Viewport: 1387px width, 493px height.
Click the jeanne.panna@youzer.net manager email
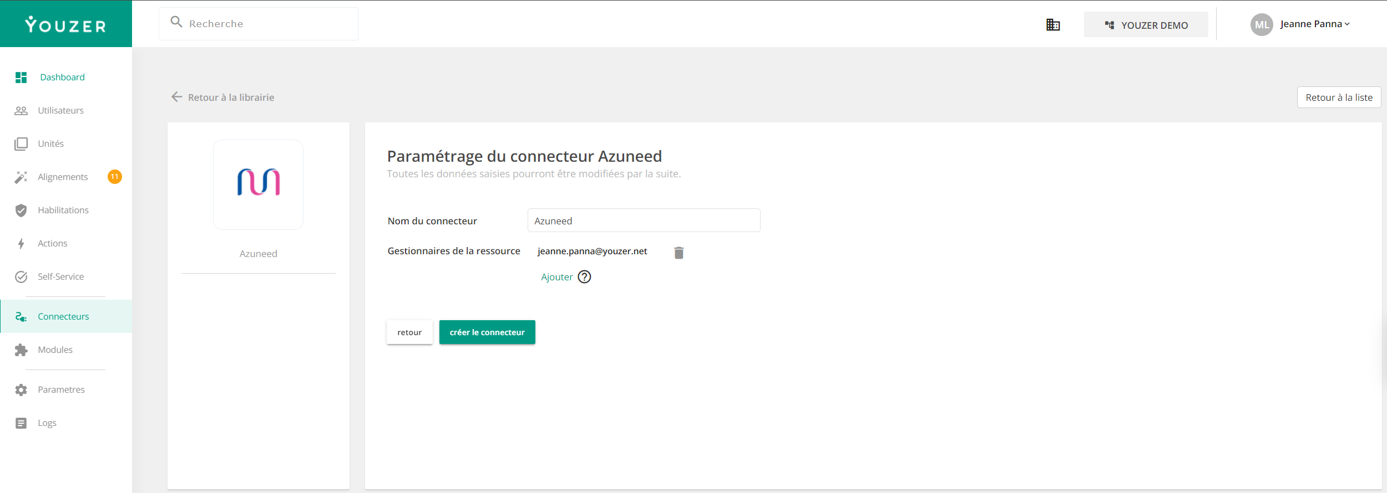[x=593, y=251]
